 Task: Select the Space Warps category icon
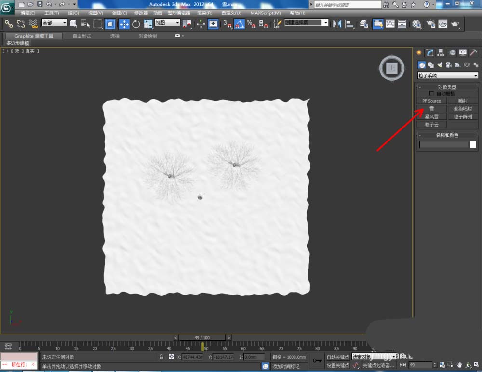click(466, 65)
